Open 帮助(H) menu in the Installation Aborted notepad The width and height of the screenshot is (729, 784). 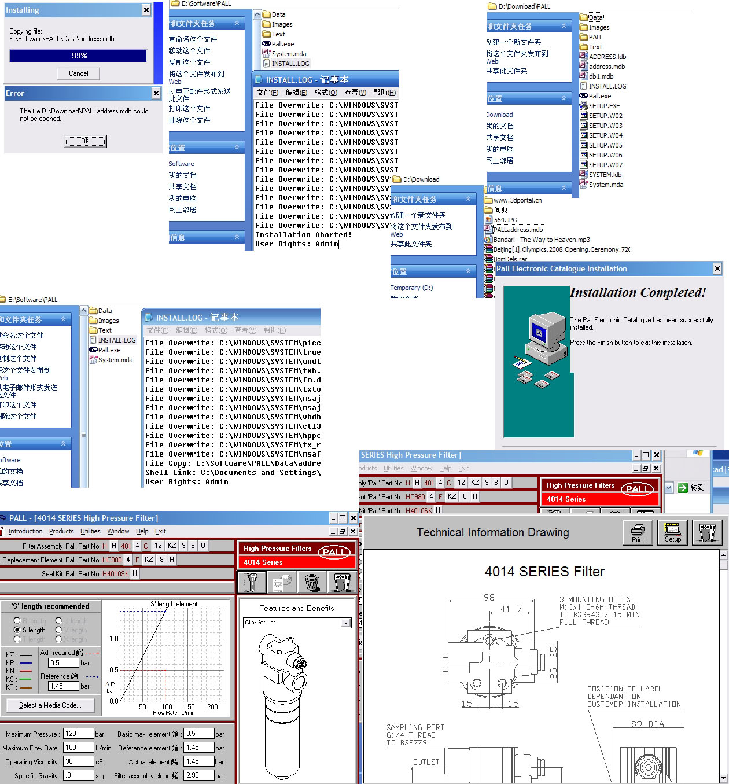(x=385, y=93)
